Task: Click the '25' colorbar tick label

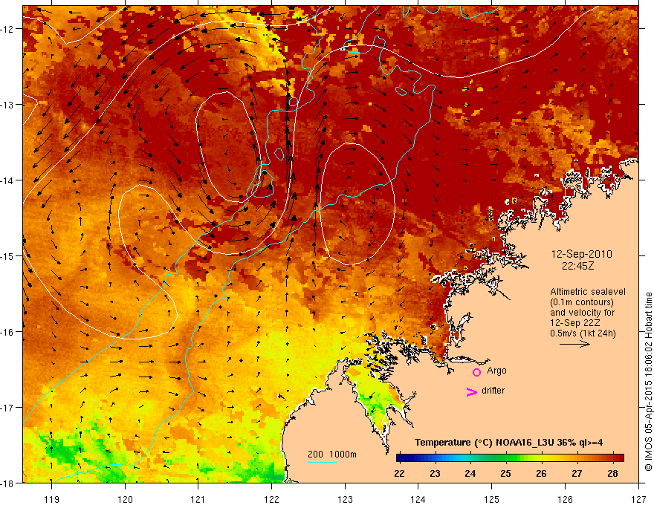Action: pyautogui.click(x=506, y=473)
